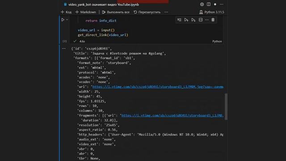Select the video_yank_bot notebook tab
The height and width of the screenshot is (161, 286).
click(101, 4)
